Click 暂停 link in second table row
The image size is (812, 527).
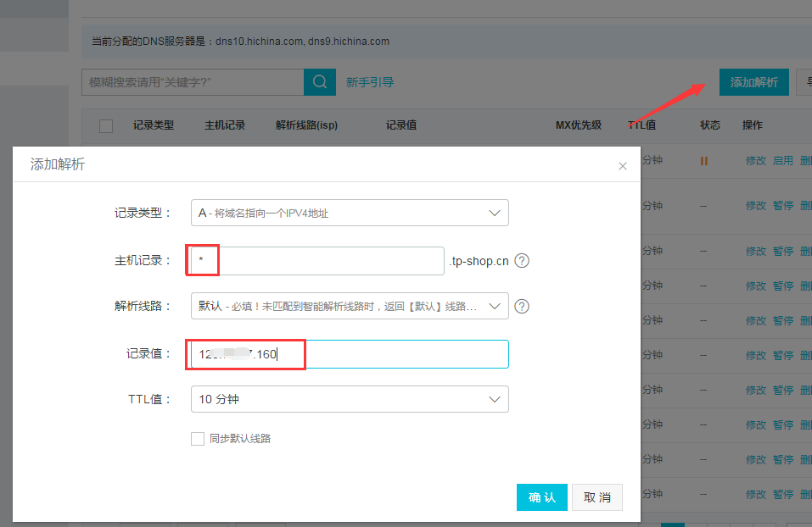tap(782, 205)
